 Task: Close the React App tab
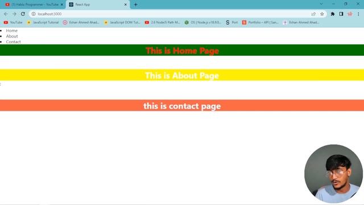point(126,5)
